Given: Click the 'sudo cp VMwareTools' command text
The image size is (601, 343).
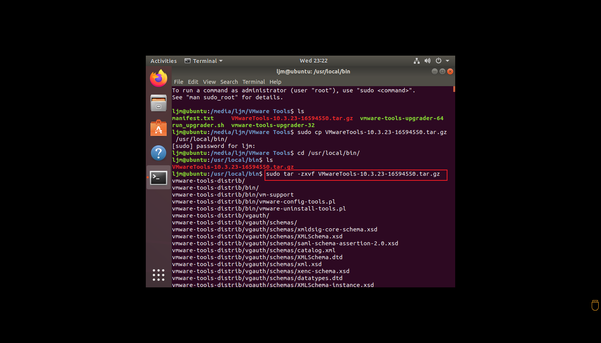Looking at the screenshot, I should (372, 132).
